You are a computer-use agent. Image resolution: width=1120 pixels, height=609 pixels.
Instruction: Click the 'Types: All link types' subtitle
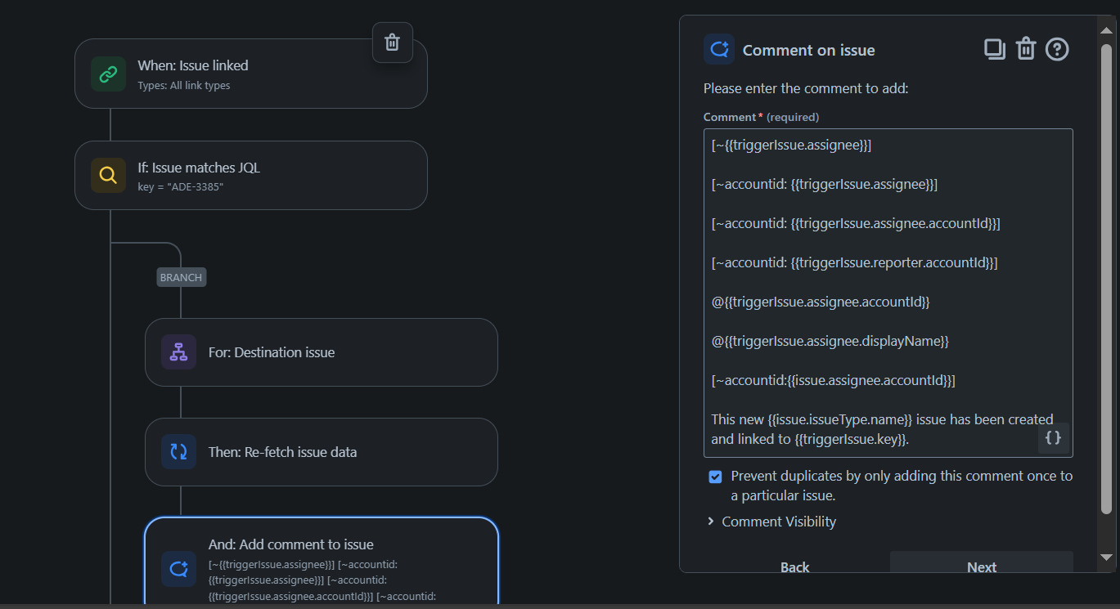(184, 86)
